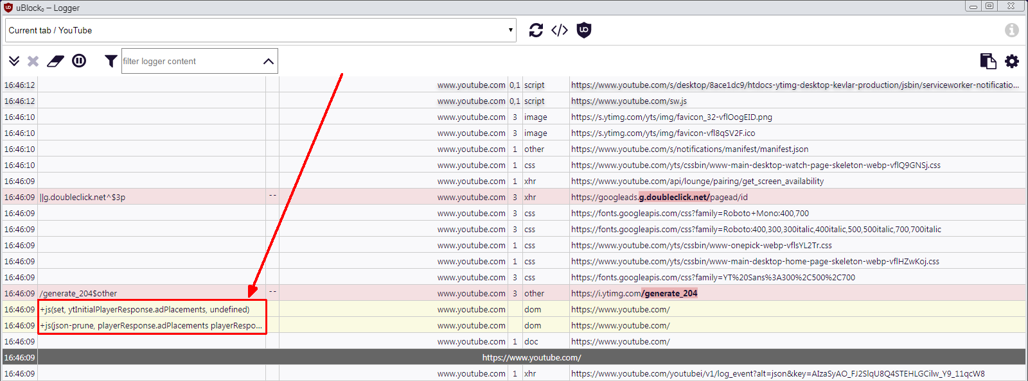The image size is (1028, 381).
Task: Click the www-onepick-webp css URL
Action: 701,245
